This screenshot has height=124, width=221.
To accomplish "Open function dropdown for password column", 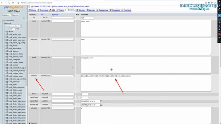I will coord(63,76).
